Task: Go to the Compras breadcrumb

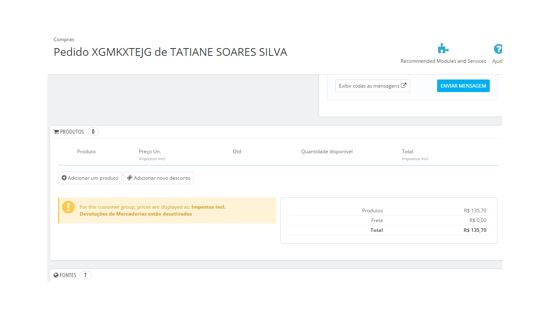Action: [64, 40]
